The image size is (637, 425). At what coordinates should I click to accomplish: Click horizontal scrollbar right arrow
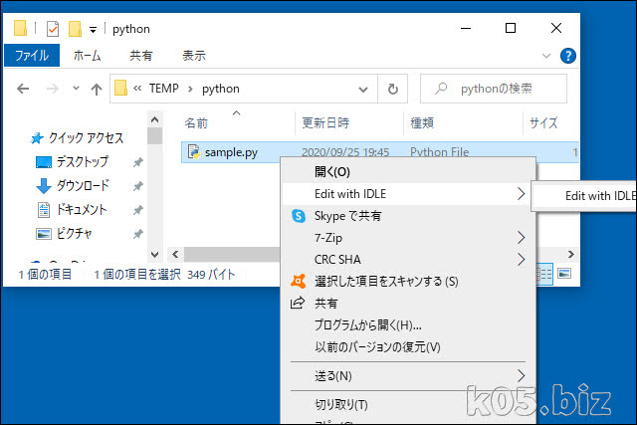[570, 255]
